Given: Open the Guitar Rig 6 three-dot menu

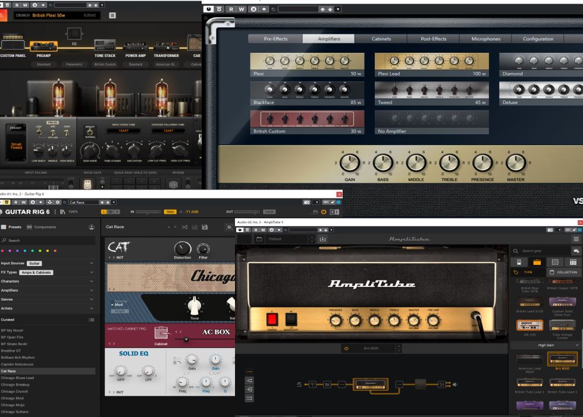Looking at the screenshot, I should [x=55, y=211].
